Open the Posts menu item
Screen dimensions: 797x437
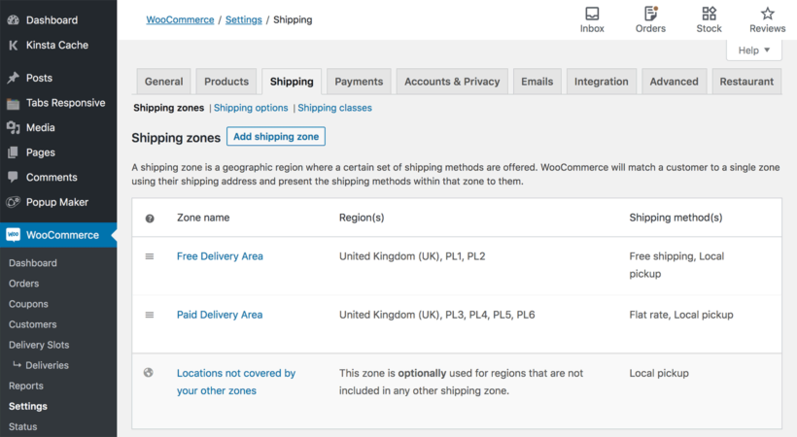tap(39, 78)
